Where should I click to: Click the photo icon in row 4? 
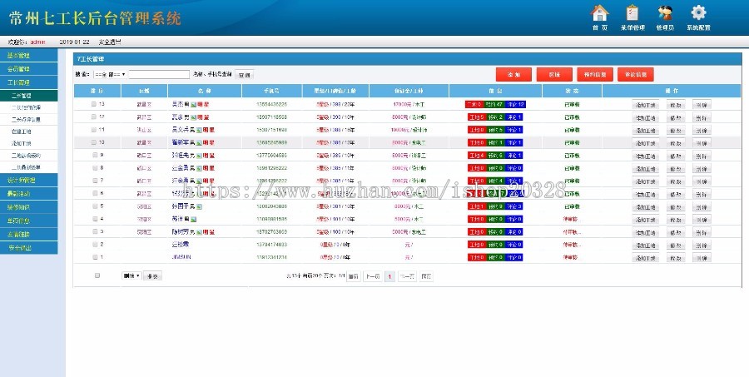pos(193,219)
